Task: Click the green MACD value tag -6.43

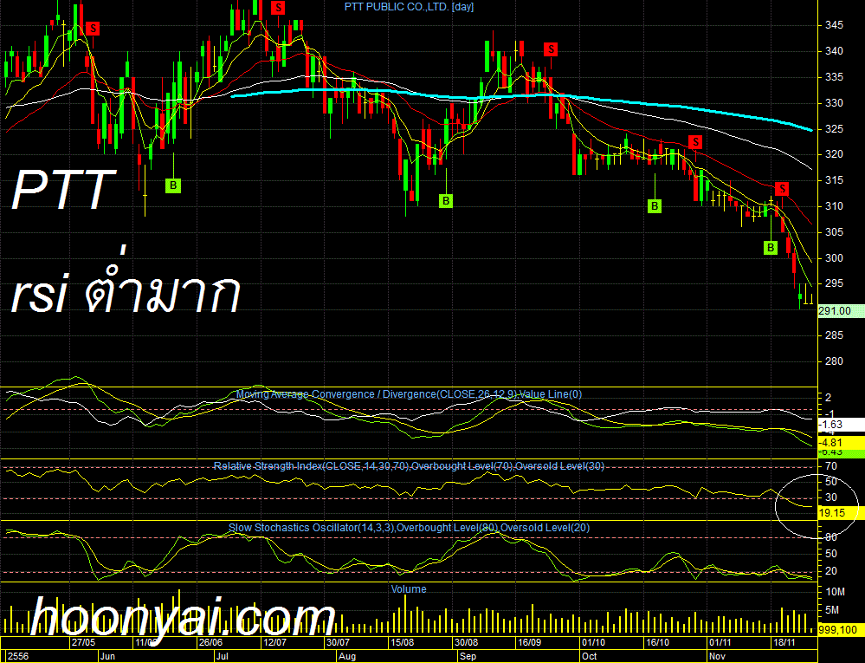Action: (x=841, y=452)
